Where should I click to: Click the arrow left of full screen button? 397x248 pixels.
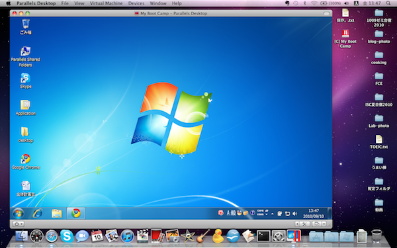point(297,224)
